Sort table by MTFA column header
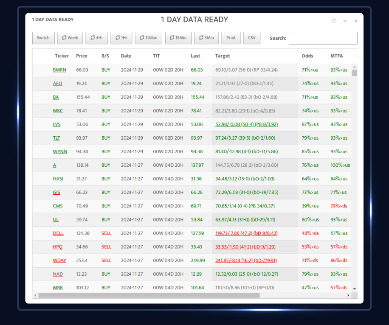Screen dimensions: 389x325 (x=336, y=56)
